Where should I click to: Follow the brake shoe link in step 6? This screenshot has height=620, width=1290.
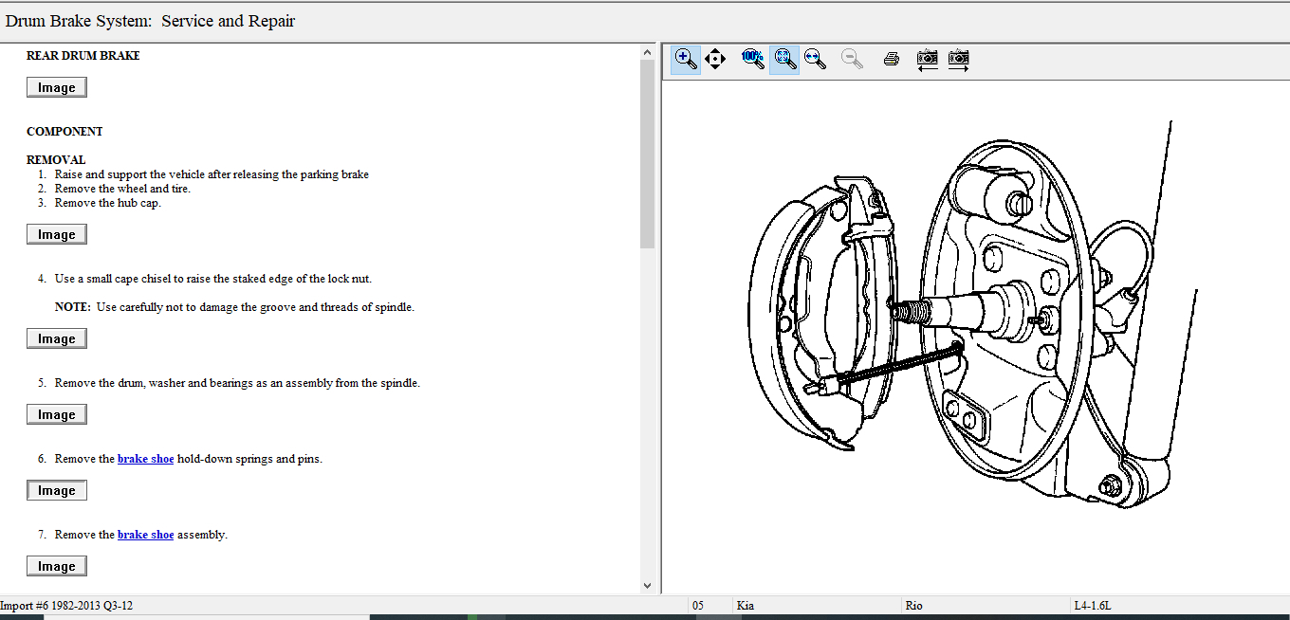(x=145, y=459)
